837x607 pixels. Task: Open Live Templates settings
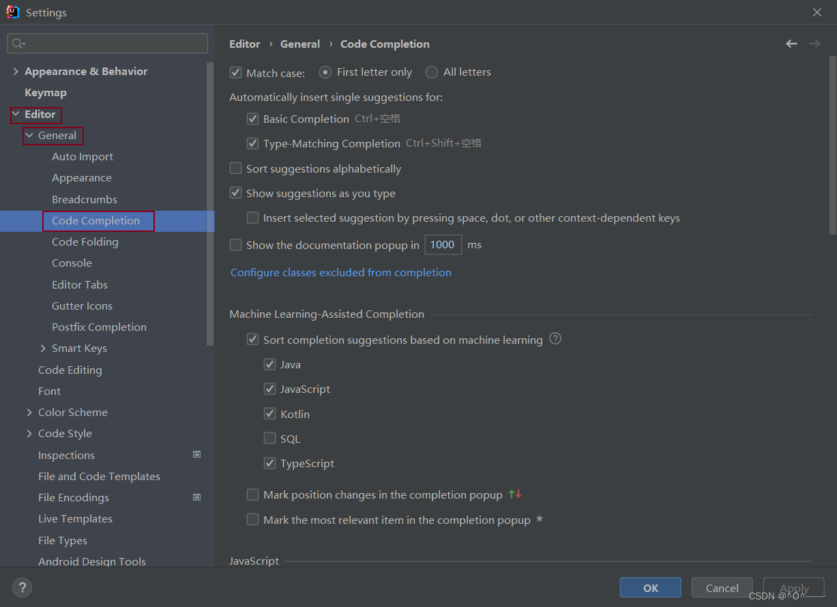pyautogui.click(x=75, y=518)
